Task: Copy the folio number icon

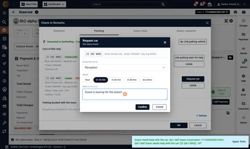Action: coord(227,12)
